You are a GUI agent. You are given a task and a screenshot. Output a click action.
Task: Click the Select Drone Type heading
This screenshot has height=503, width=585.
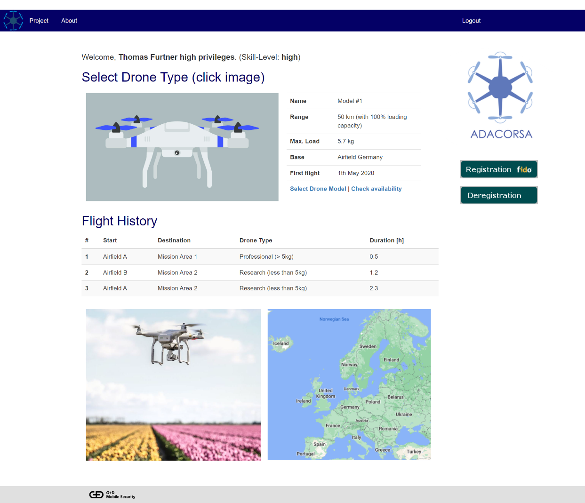(x=173, y=77)
